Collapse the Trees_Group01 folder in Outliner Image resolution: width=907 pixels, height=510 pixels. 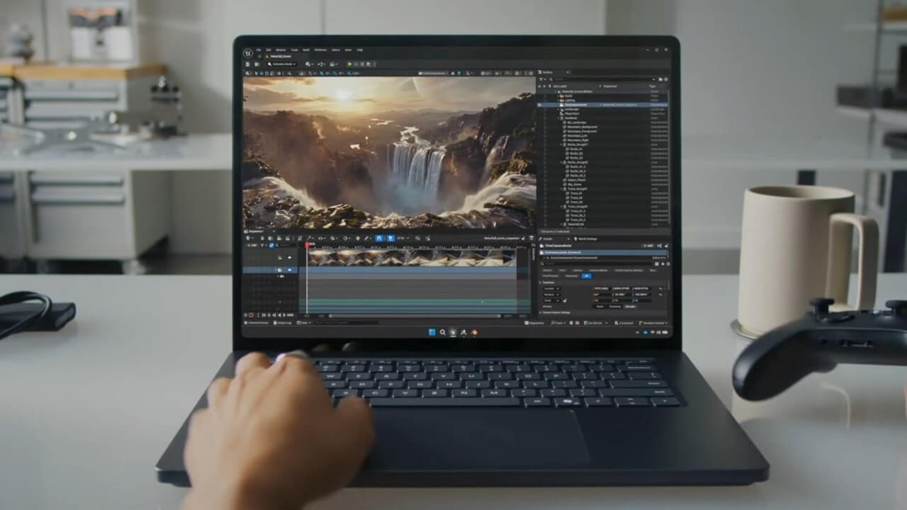point(561,189)
